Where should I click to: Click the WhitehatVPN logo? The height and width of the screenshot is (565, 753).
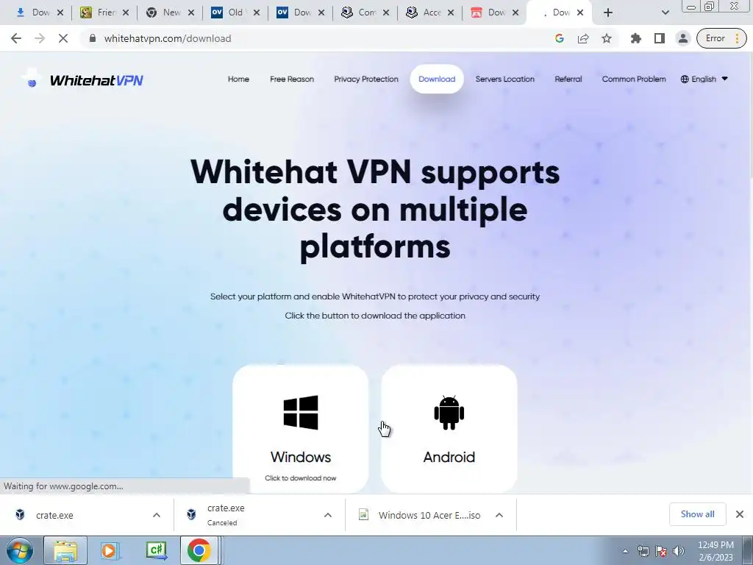pyautogui.click(x=82, y=79)
